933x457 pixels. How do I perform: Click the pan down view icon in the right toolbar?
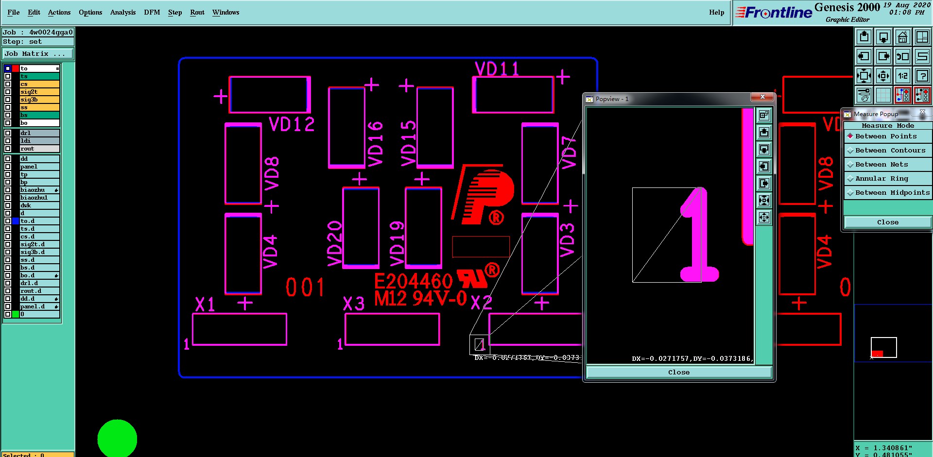click(x=883, y=37)
